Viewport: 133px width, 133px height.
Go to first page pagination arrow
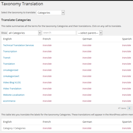[x=129, y=108]
